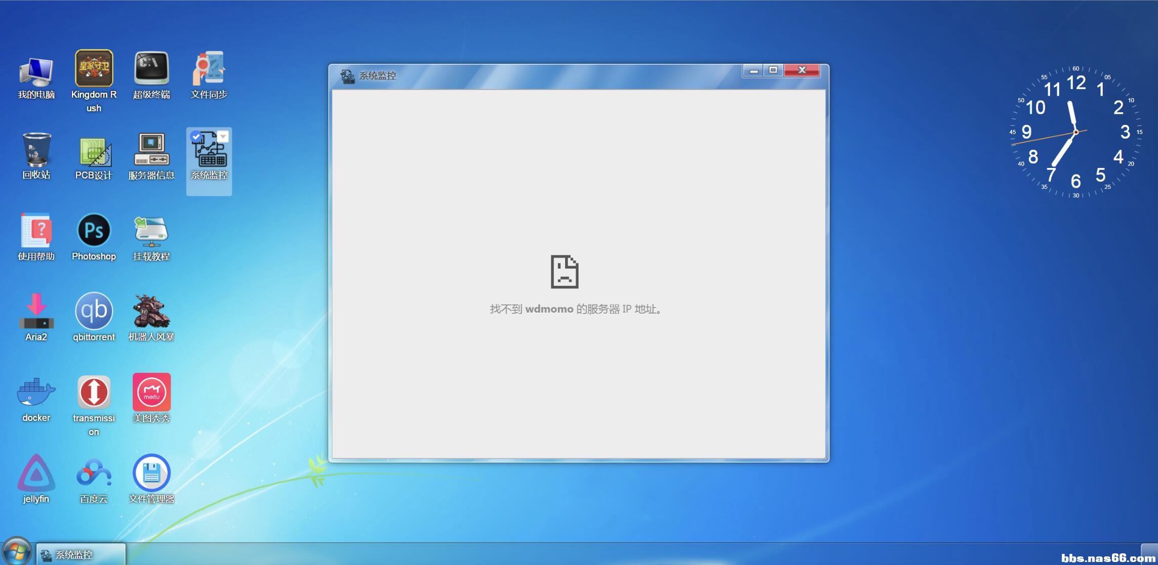Screen dimensions: 1158x565
Task: Launch the Photoshop desktop icon
Action: coord(94,231)
